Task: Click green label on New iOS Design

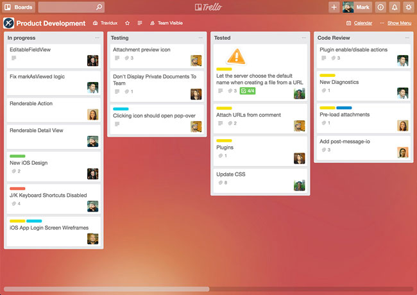Action: (x=17, y=156)
